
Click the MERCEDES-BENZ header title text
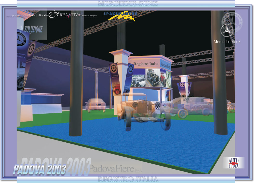pos(128,4)
